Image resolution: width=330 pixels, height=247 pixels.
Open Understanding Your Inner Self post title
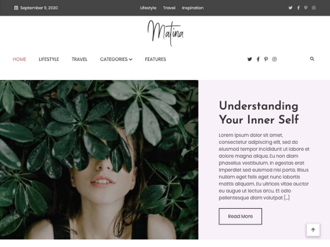tap(259, 113)
